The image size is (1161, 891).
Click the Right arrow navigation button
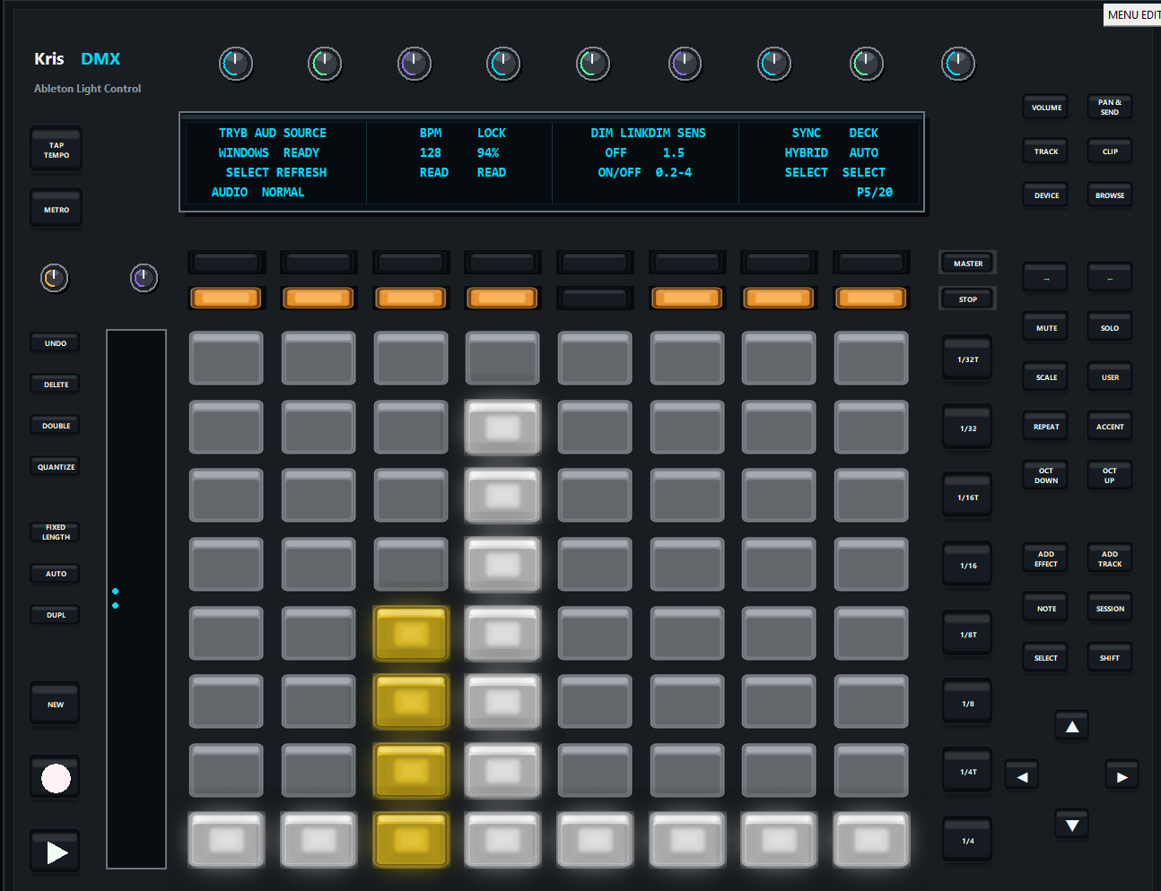pyautogui.click(x=1122, y=776)
